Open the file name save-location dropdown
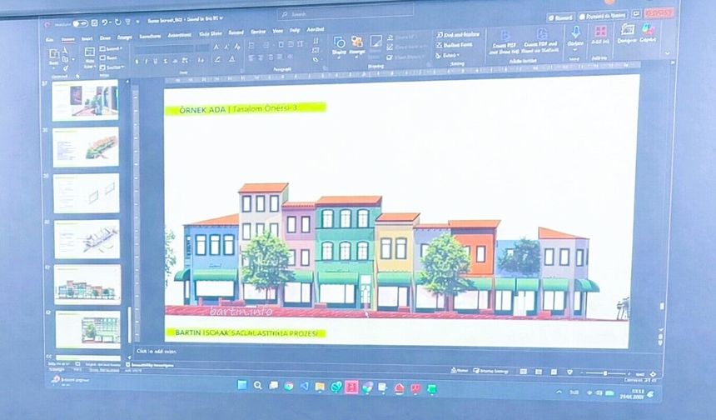The width and height of the screenshot is (716, 420). pyautogui.click(x=221, y=18)
